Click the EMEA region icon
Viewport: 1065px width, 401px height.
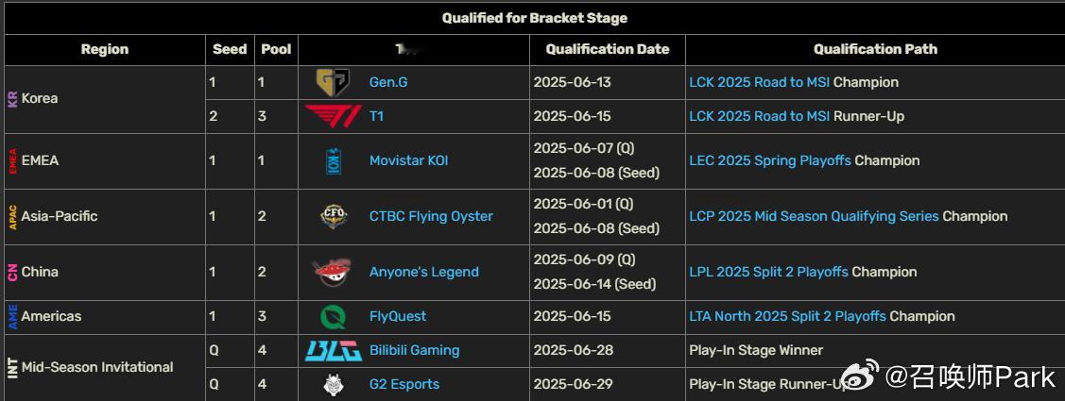tap(12, 161)
